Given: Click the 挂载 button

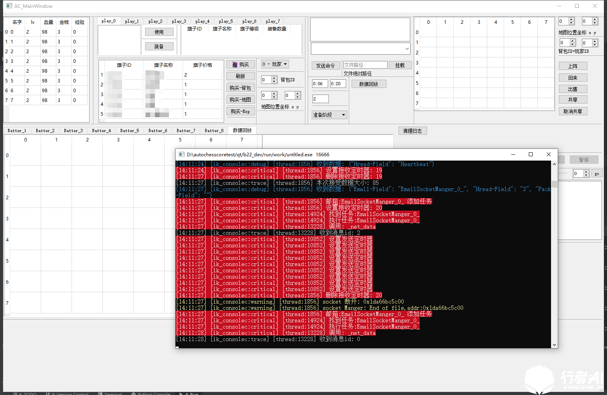Looking at the screenshot, I should click(400, 65).
